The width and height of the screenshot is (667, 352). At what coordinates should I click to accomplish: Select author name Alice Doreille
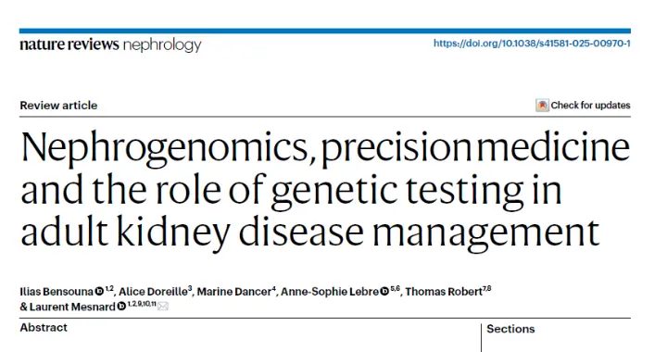point(153,292)
